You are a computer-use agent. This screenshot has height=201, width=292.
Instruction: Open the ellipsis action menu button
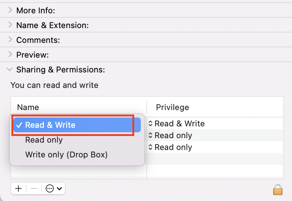tap(54, 188)
